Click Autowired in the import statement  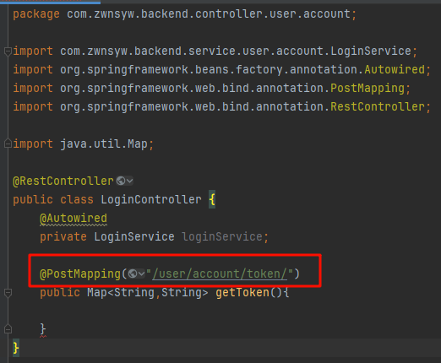pyautogui.click(x=395, y=69)
